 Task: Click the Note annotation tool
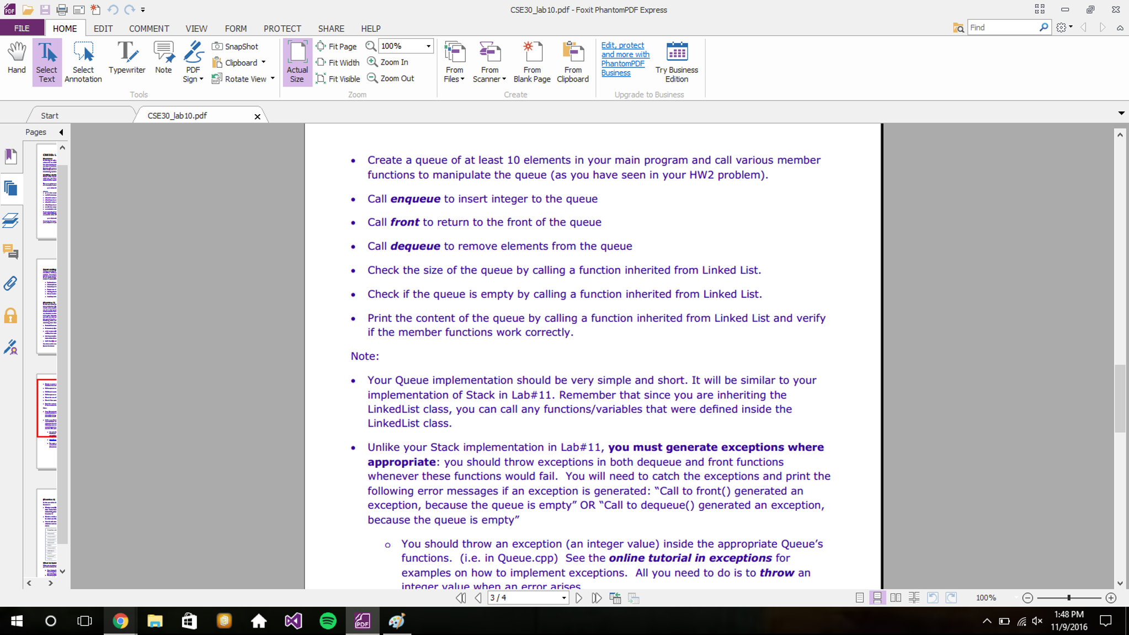click(x=163, y=58)
